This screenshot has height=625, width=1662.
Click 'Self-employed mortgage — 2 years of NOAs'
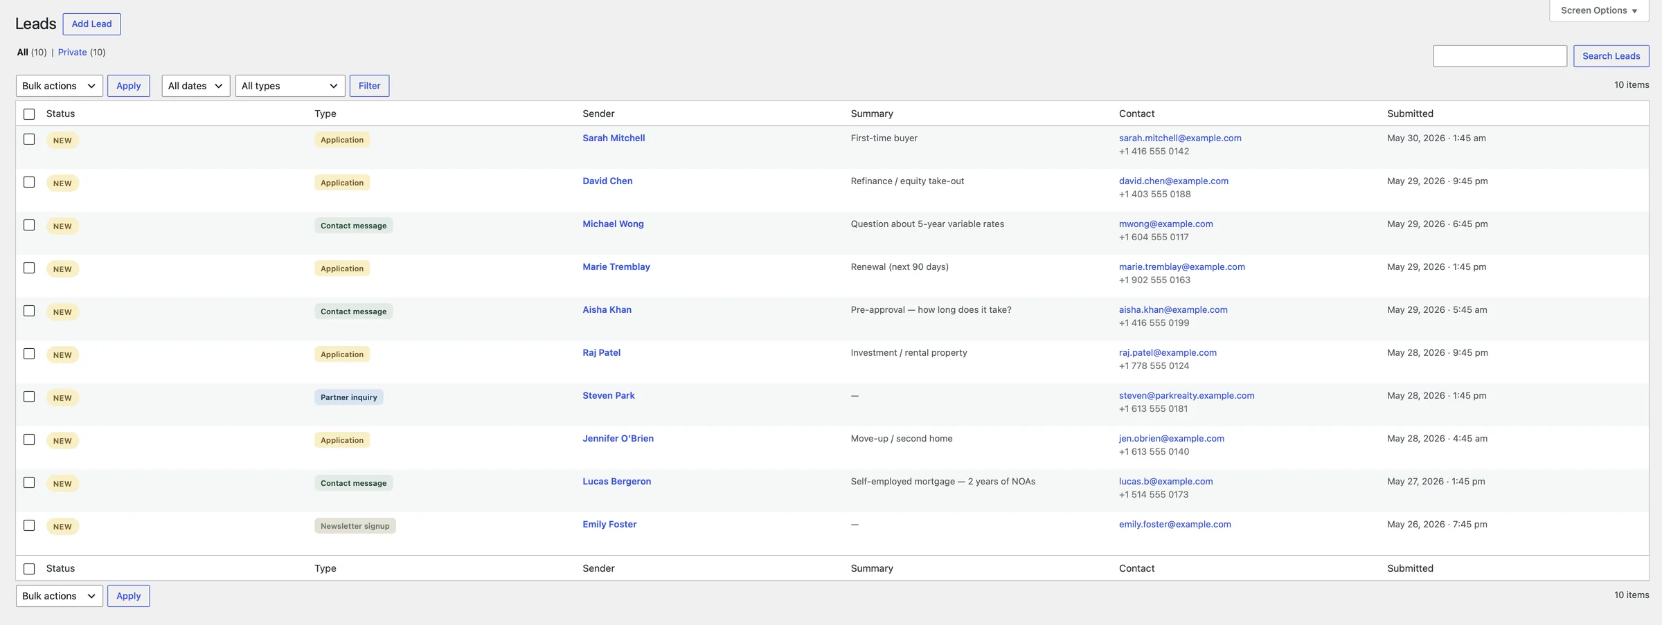[943, 482]
